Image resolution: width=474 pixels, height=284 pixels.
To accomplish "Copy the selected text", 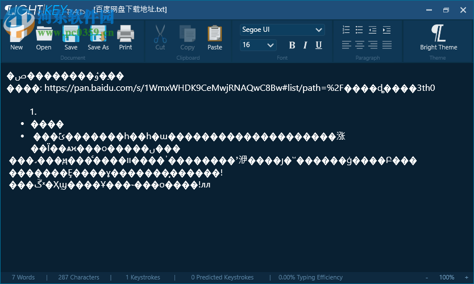I will (x=188, y=37).
